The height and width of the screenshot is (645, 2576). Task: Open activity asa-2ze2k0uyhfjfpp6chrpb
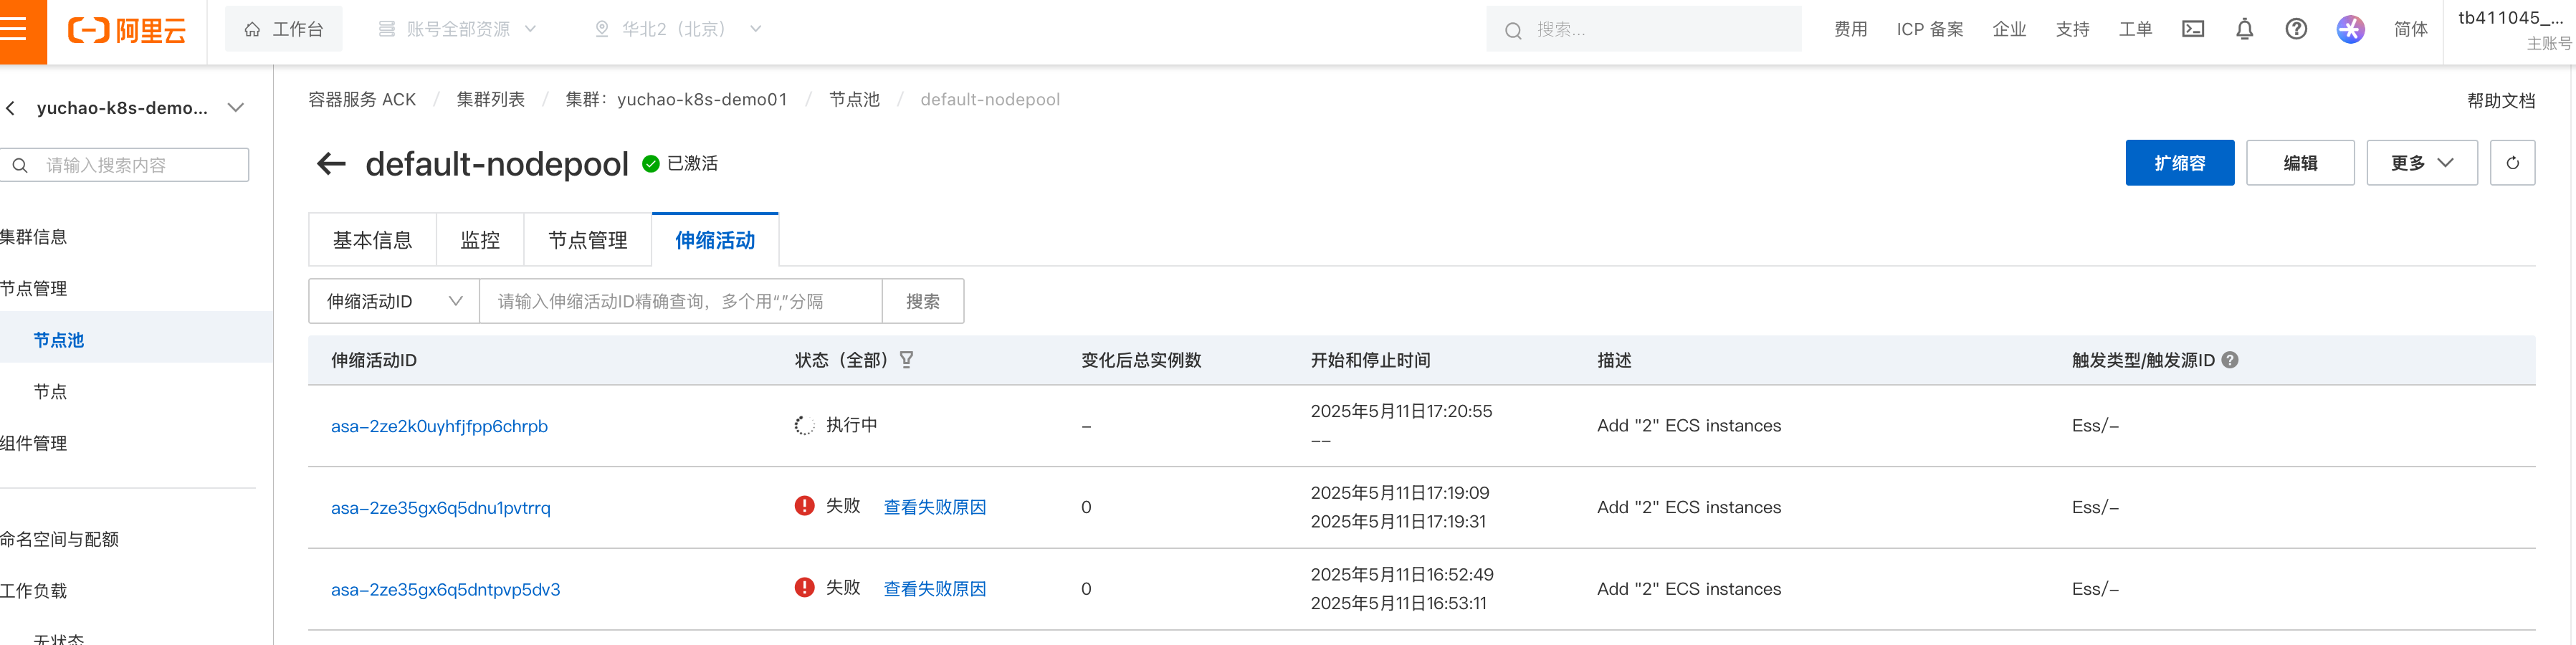tap(439, 426)
